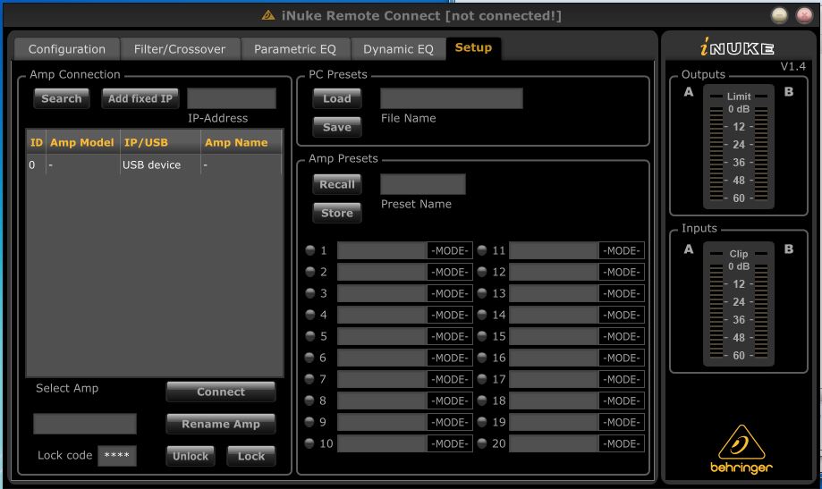Select preset slot 11 radio button

tap(481, 250)
